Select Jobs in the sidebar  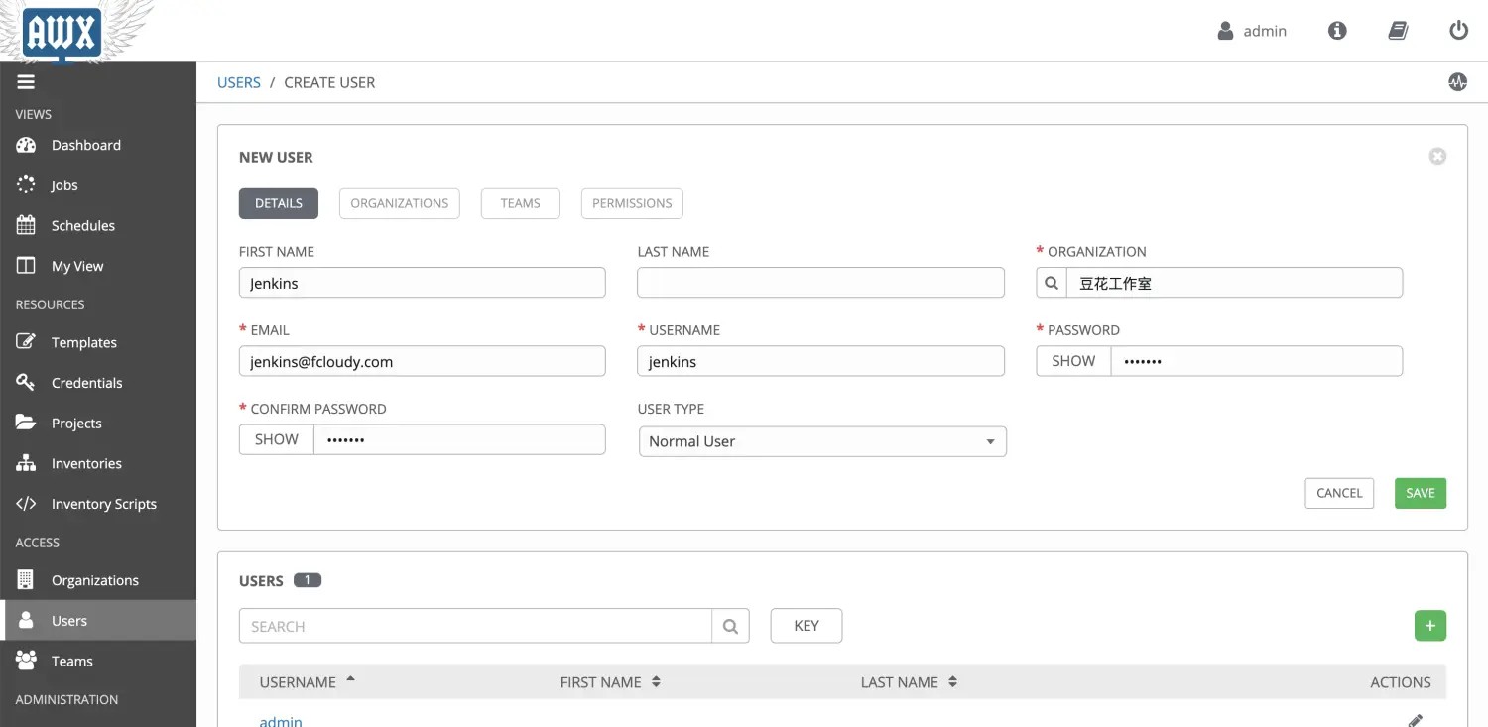[x=63, y=184]
